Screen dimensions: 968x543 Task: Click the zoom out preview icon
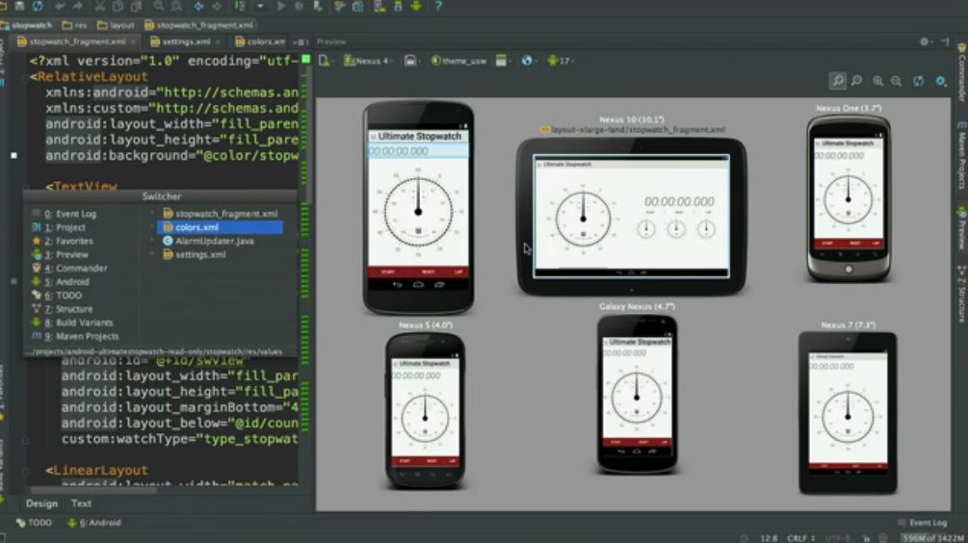897,81
